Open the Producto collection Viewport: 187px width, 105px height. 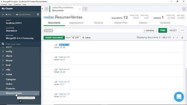(x=11, y=89)
